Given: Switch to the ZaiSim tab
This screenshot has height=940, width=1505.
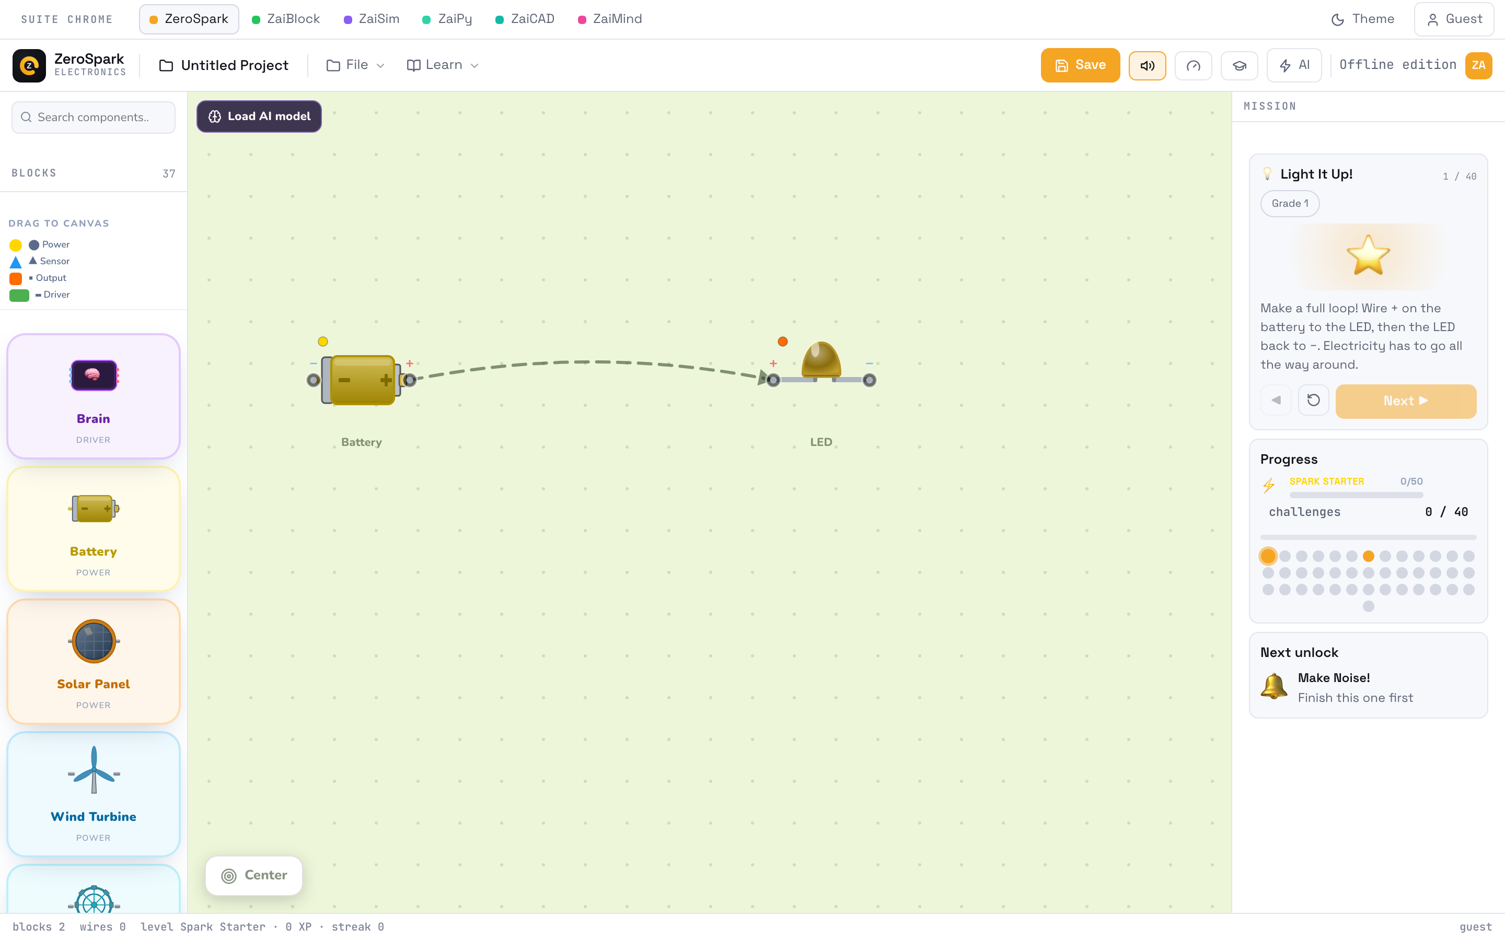Looking at the screenshot, I should [x=372, y=19].
